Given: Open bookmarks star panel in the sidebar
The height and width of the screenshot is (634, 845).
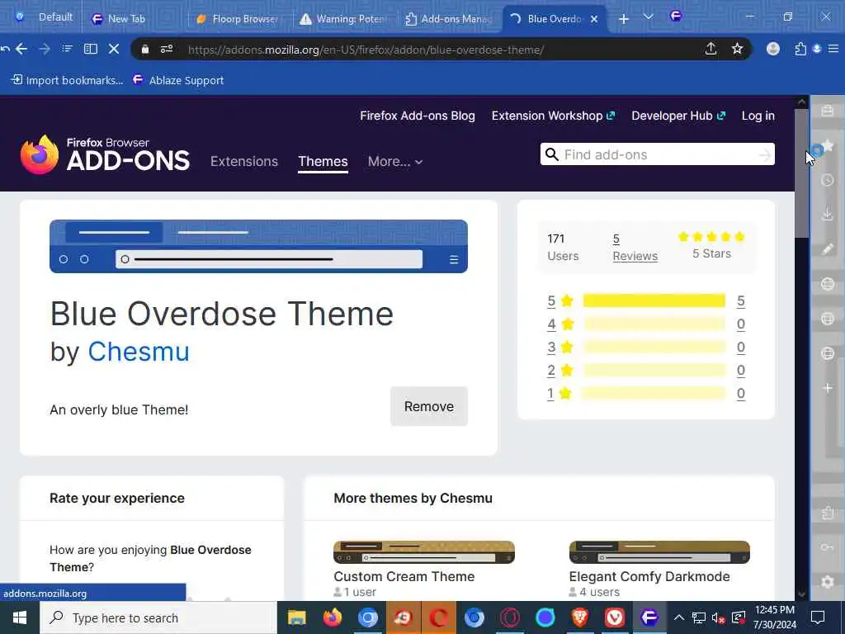Looking at the screenshot, I should 828,145.
